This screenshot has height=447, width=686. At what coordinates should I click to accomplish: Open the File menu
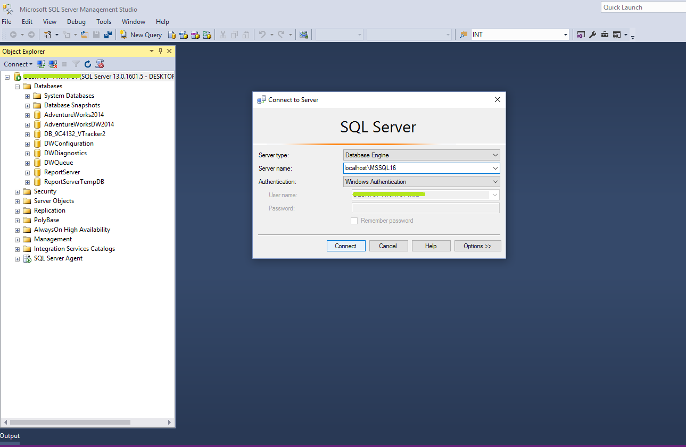(x=6, y=22)
